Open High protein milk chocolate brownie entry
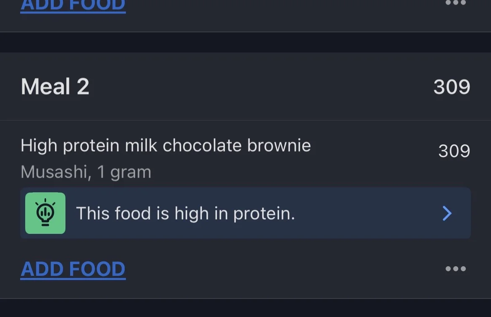 click(x=165, y=146)
